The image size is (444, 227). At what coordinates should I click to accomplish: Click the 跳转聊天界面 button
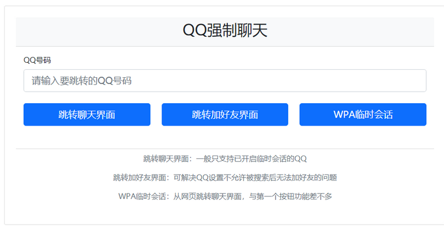(87, 114)
